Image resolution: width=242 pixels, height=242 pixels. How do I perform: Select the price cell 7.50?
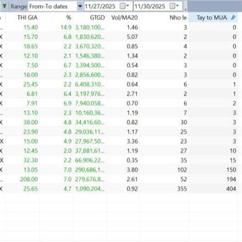tap(32, 65)
